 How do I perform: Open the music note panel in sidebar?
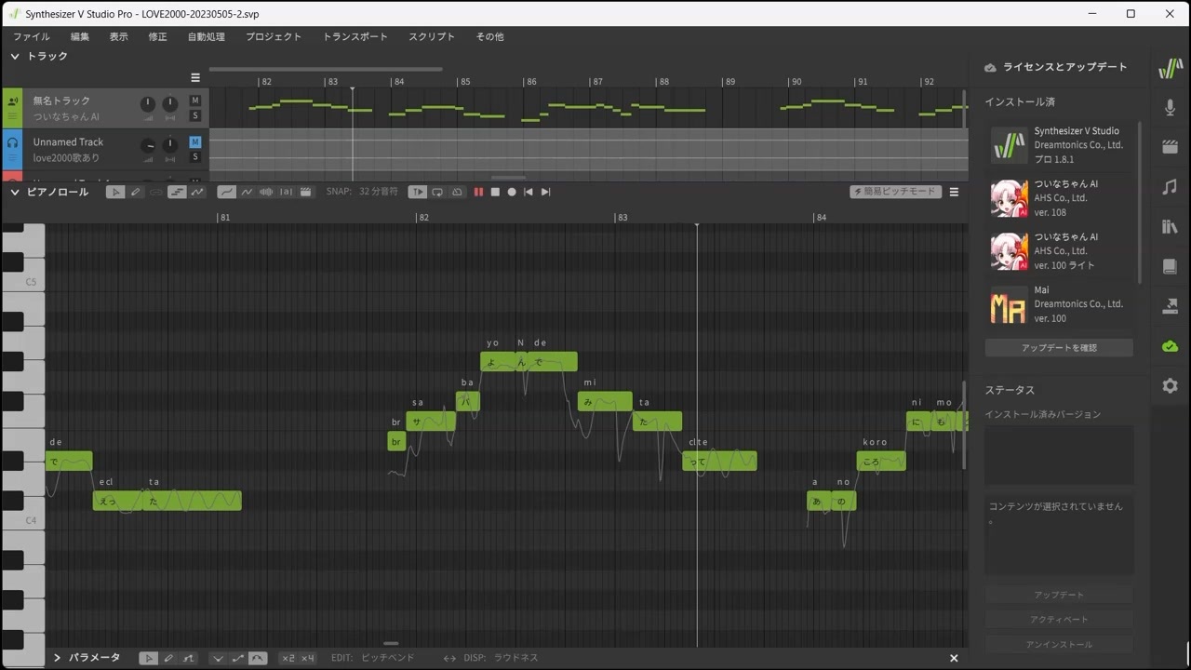tap(1170, 187)
